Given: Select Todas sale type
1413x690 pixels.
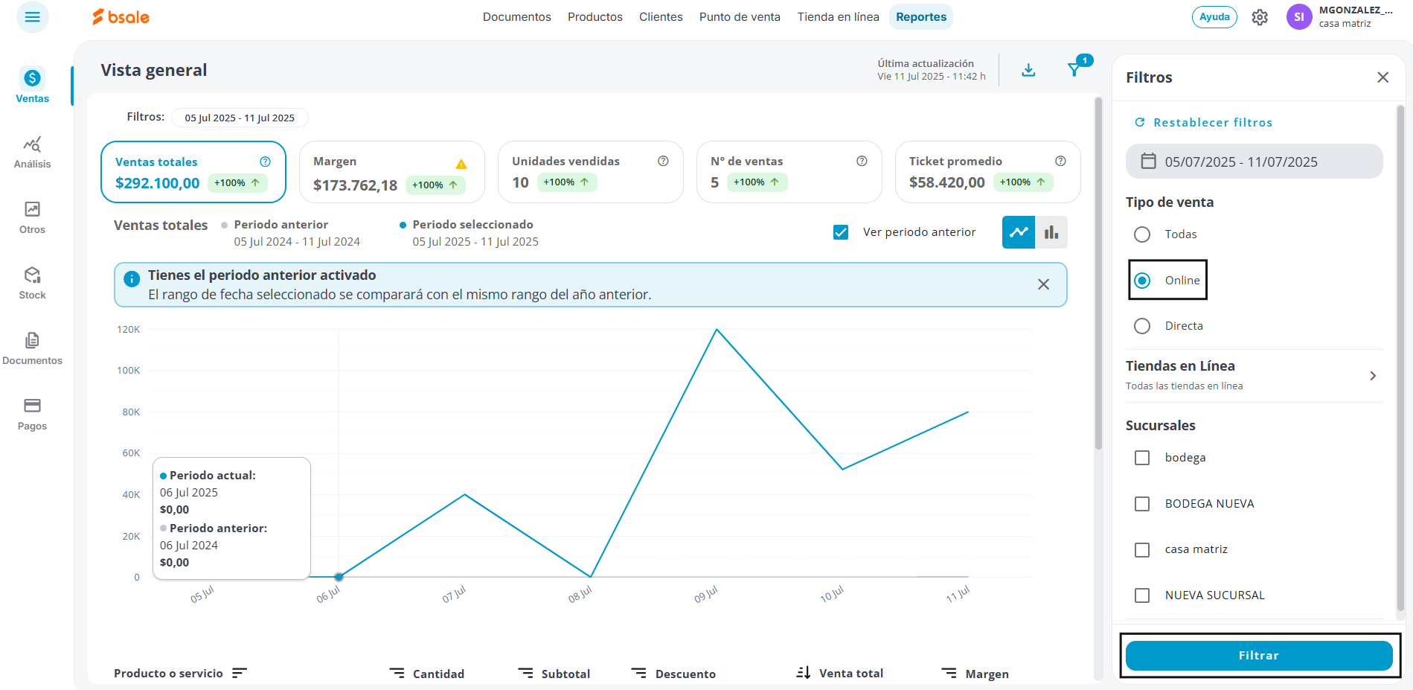Looking at the screenshot, I should point(1142,234).
